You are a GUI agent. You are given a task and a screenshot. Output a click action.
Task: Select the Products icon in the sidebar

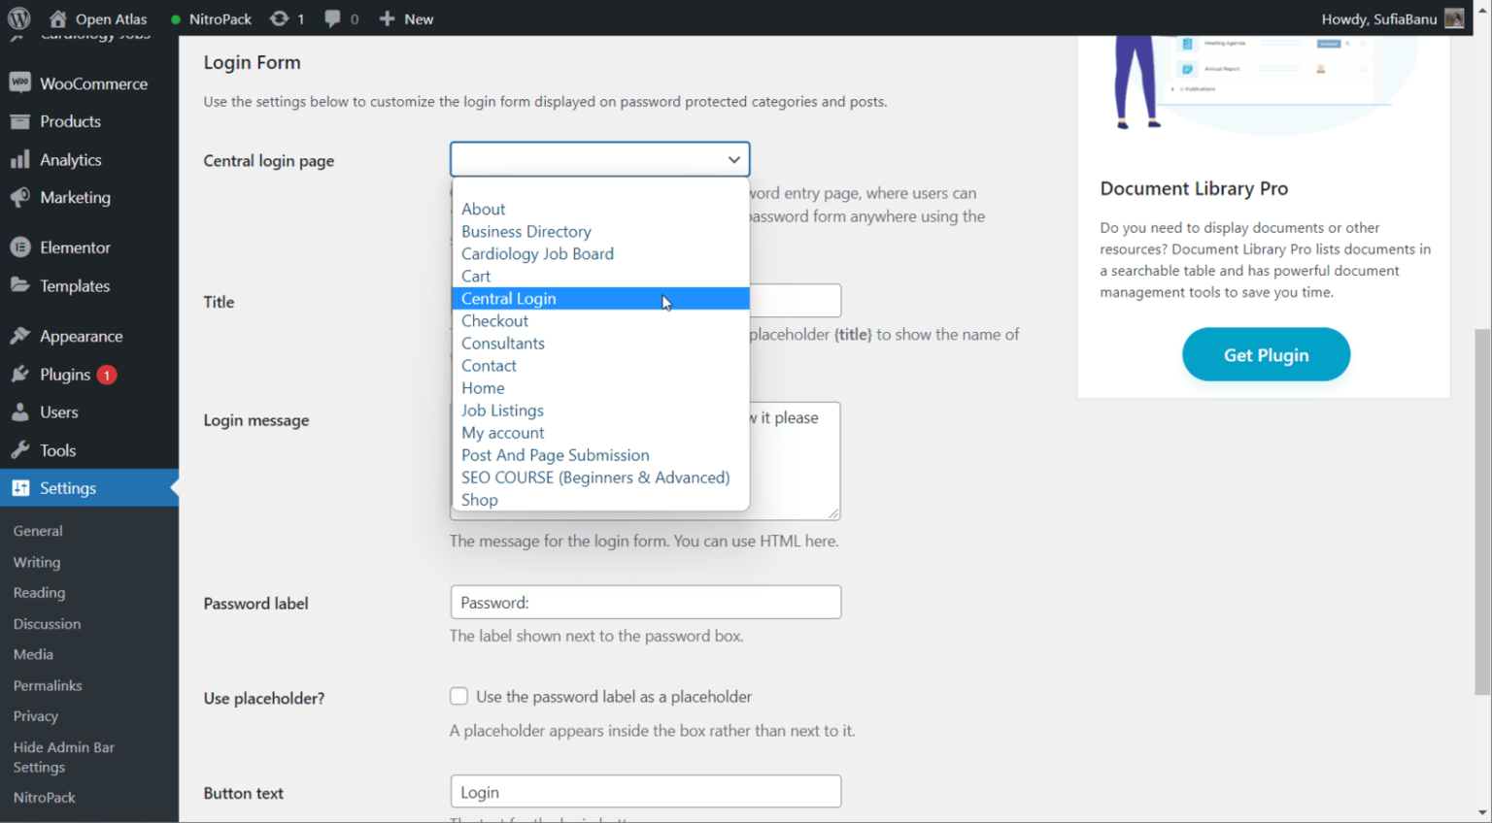coord(19,120)
